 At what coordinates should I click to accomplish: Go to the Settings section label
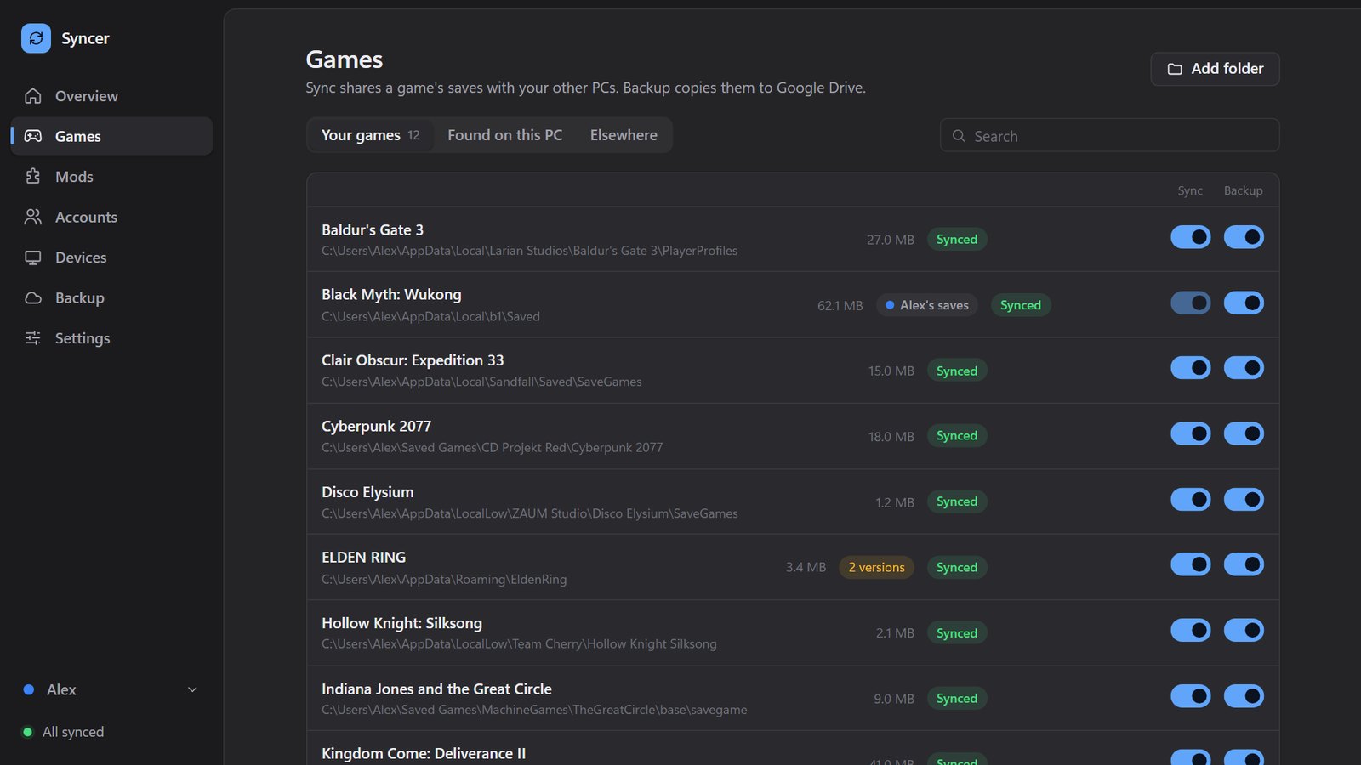(83, 338)
